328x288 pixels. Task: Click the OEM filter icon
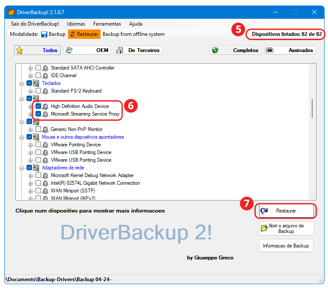tap(69, 50)
